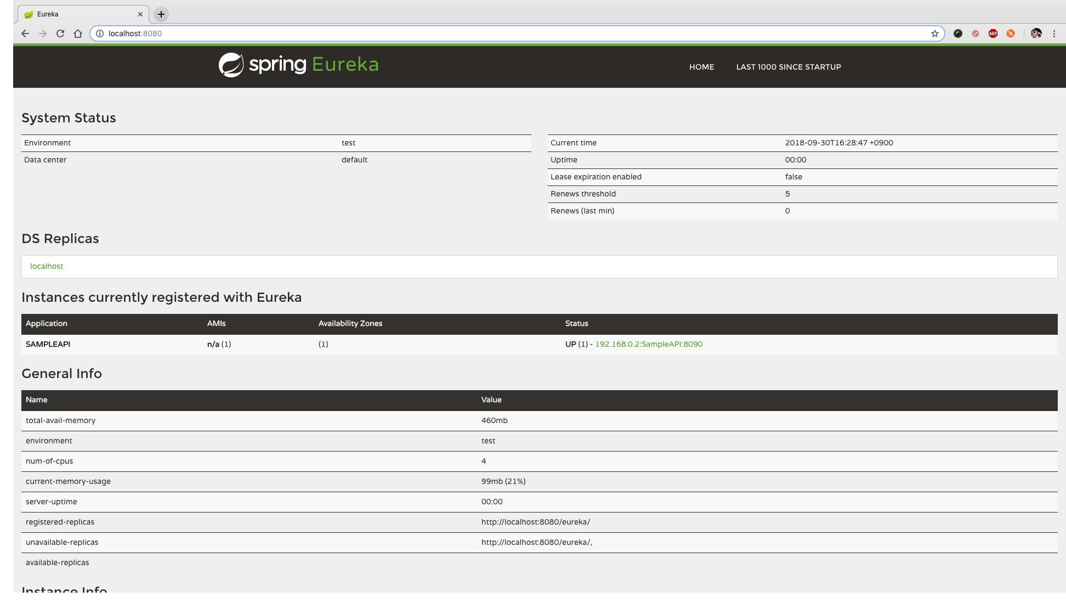Click the total-avail-memory row name
Viewport: 1066px width, 608px height.
[60, 420]
